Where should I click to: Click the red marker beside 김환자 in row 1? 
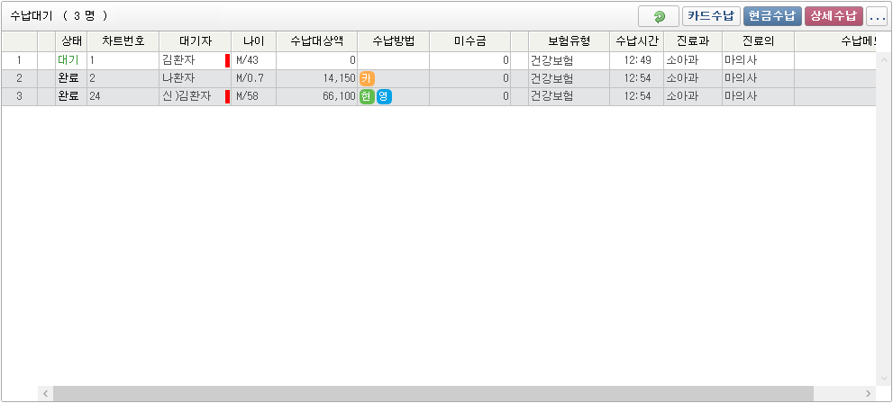(227, 60)
